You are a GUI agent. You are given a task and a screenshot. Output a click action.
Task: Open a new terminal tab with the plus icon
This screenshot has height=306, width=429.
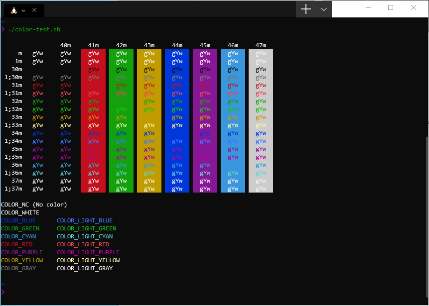click(x=306, y=9)
